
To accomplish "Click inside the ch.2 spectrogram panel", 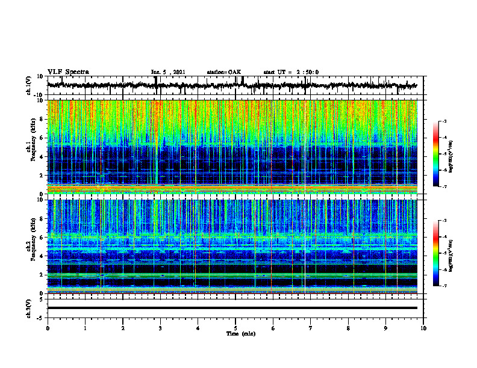I will [232, 247].
